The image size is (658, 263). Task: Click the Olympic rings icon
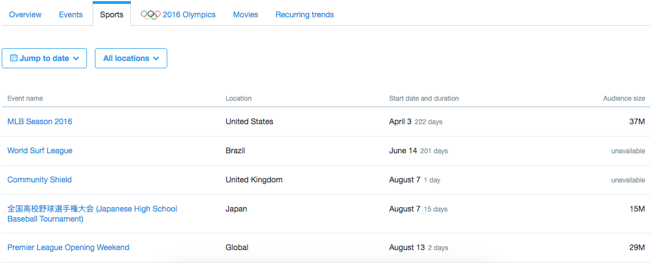(x=150, y=15)
